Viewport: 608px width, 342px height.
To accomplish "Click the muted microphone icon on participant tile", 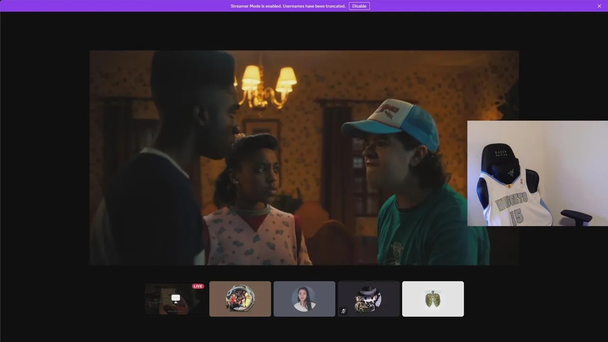I will pyautogui.click(x=343, y=311).
